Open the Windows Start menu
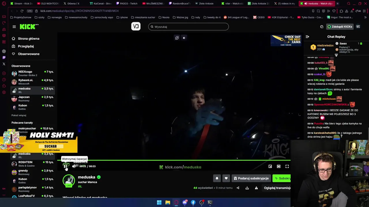 point(159,202)
